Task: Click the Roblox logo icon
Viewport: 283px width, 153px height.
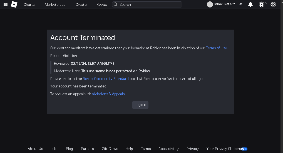Action: click(14, 4)
